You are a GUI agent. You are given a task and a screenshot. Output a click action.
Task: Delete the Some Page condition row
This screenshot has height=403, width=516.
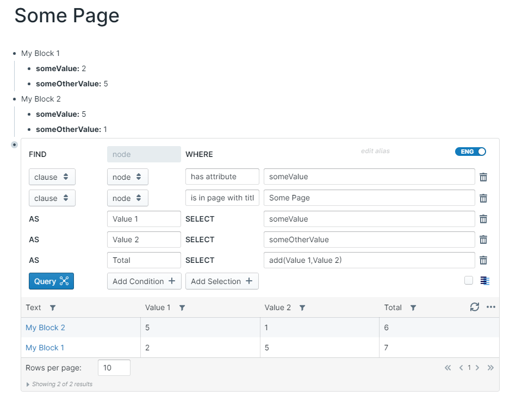483,198
